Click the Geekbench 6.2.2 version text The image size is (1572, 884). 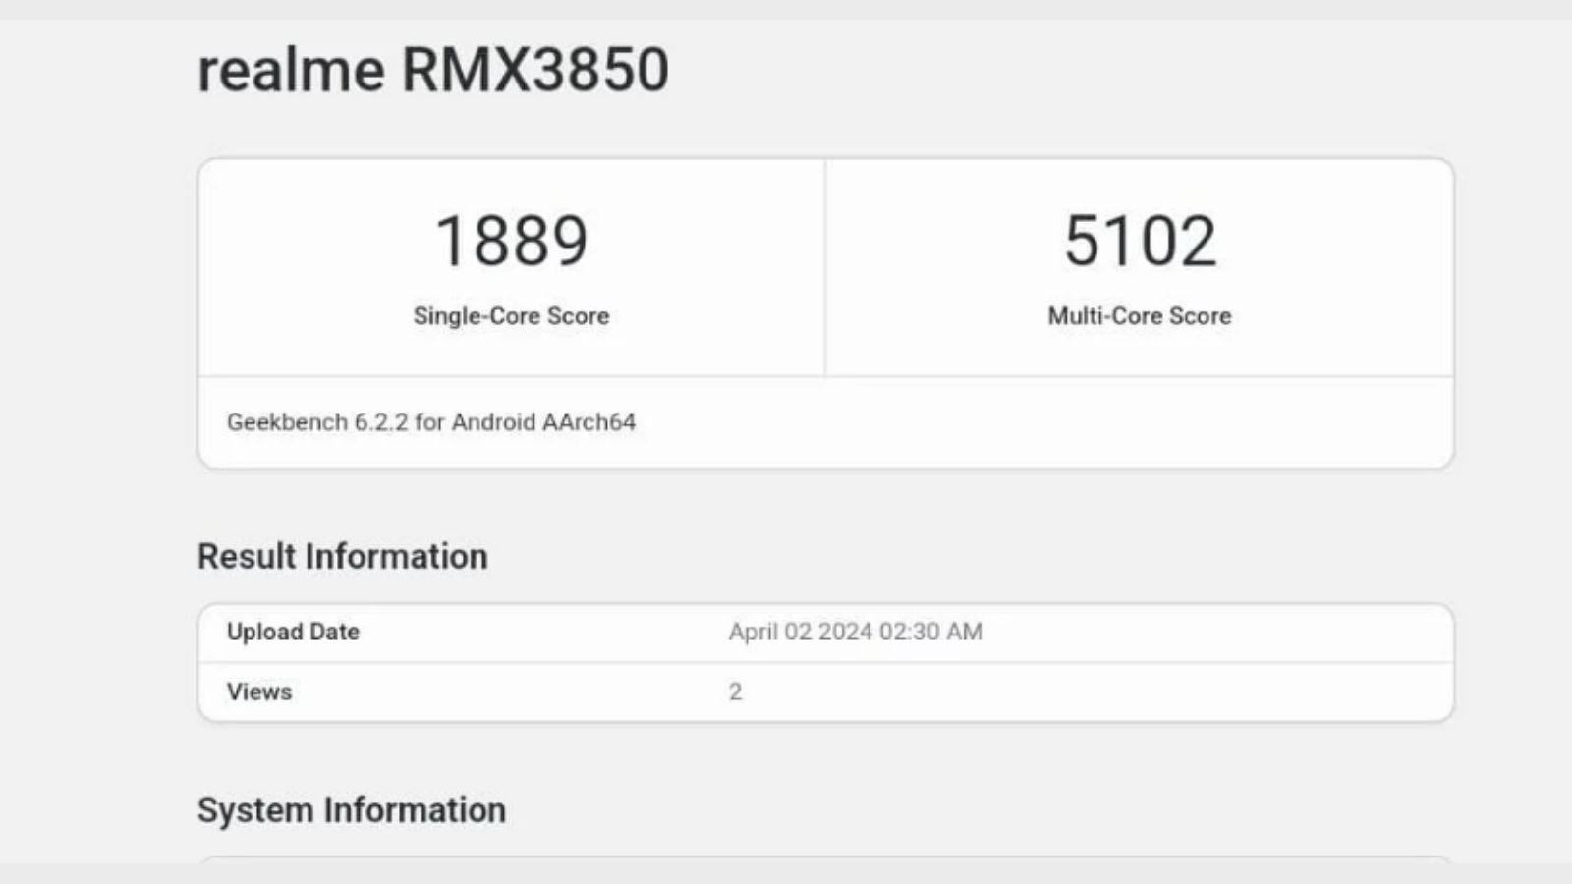[317, 422]
